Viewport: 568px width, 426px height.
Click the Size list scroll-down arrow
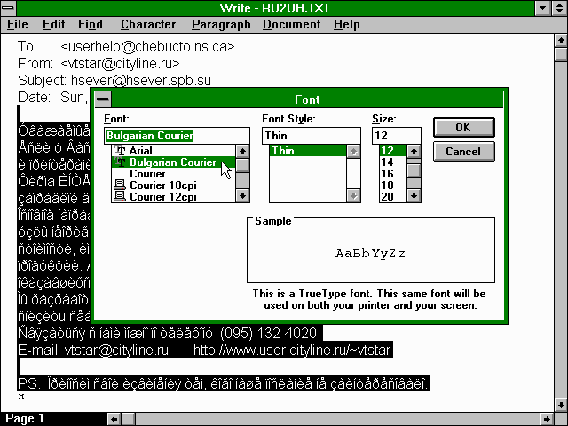[x=414, y=196]
